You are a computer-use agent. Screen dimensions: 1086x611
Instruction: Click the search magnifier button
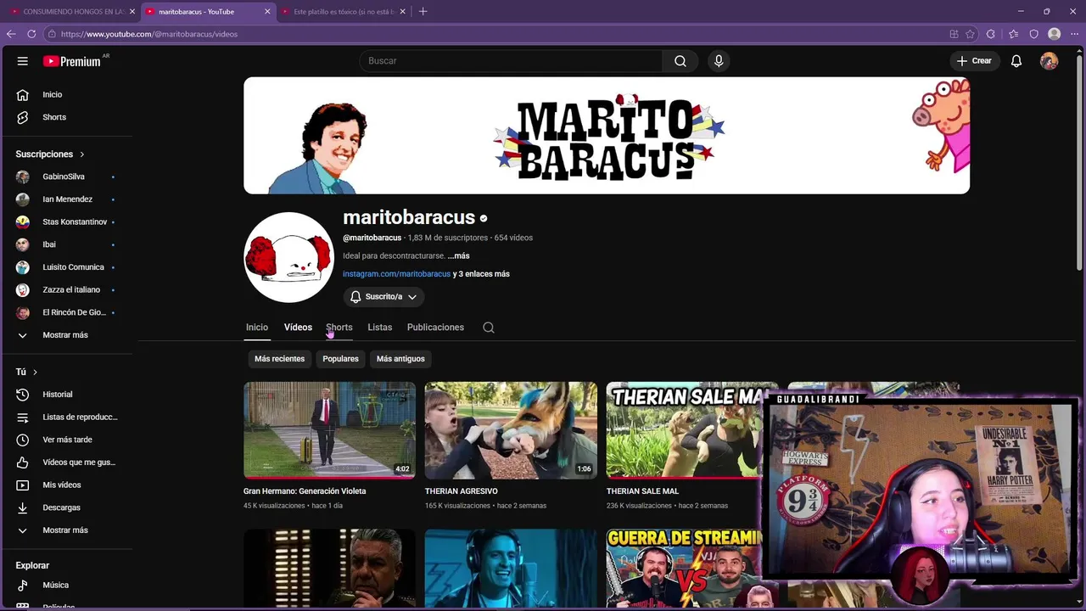click(680, 61)
